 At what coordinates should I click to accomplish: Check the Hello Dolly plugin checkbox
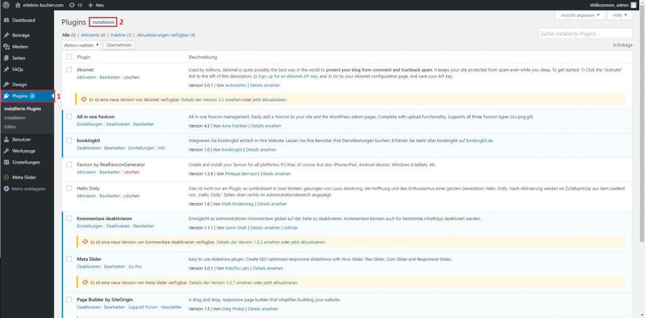point(69,189)
